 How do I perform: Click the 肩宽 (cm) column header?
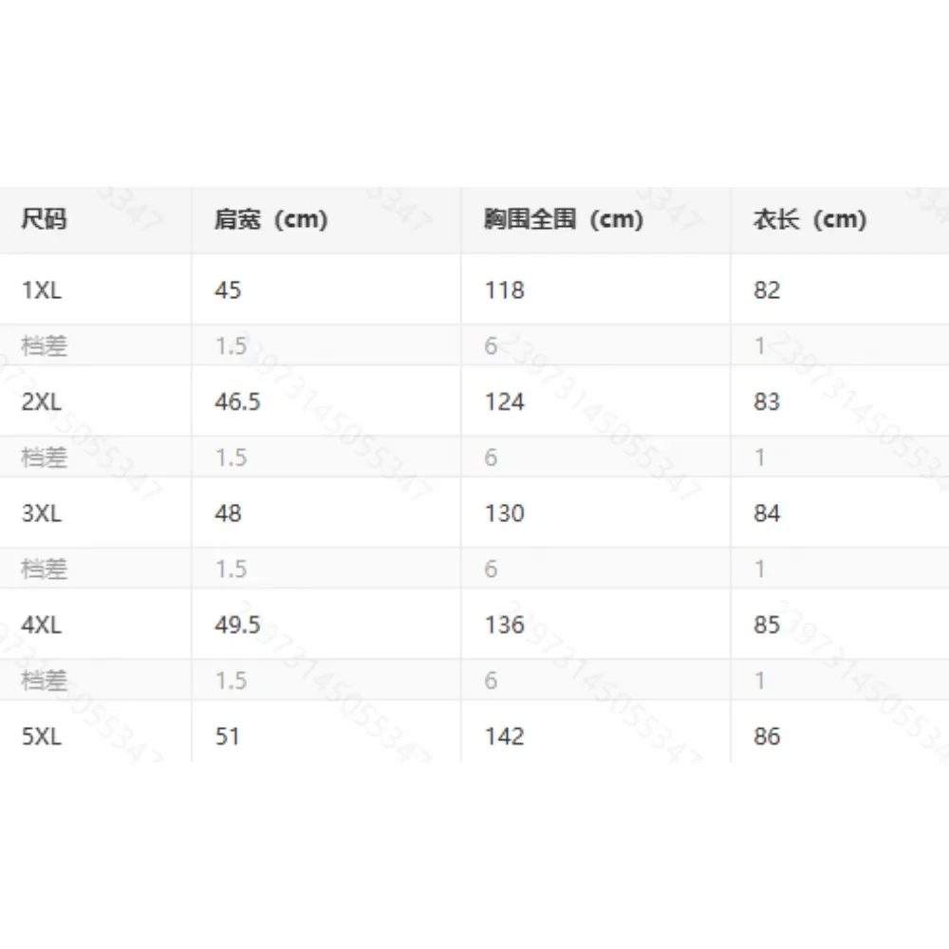click(271, 220)
